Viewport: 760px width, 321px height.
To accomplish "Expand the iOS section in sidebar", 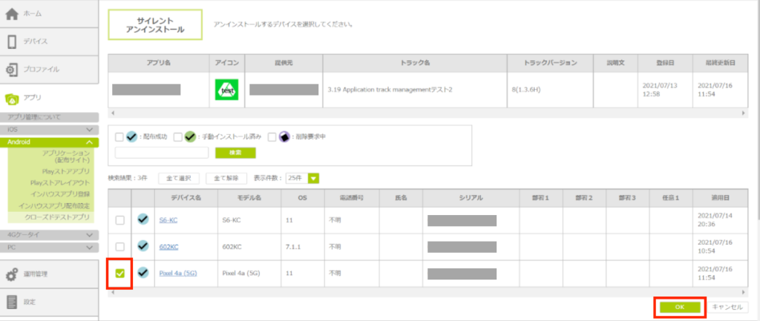I will pyautogui.click(x=89, y=129).
